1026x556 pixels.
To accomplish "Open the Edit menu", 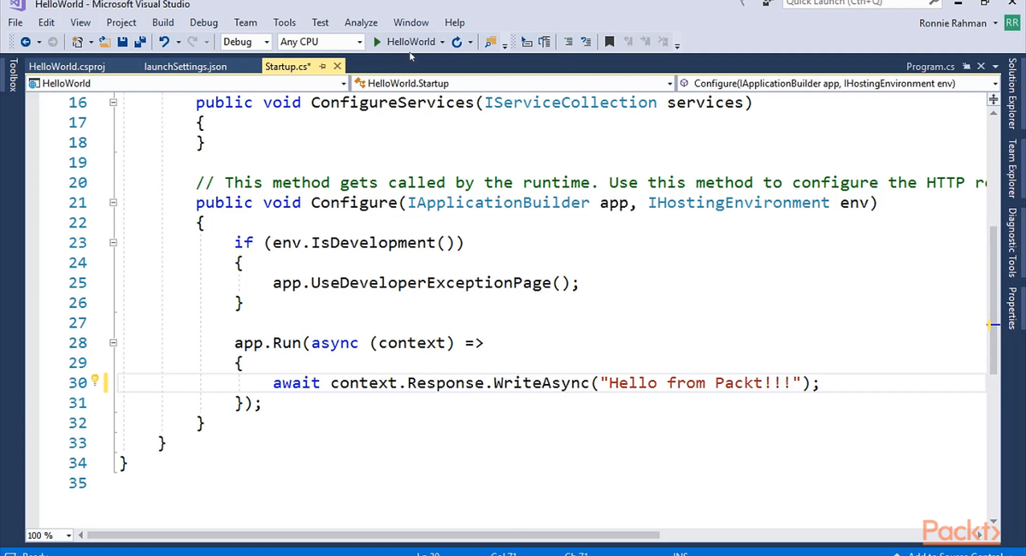I will (x=46, y=22).
